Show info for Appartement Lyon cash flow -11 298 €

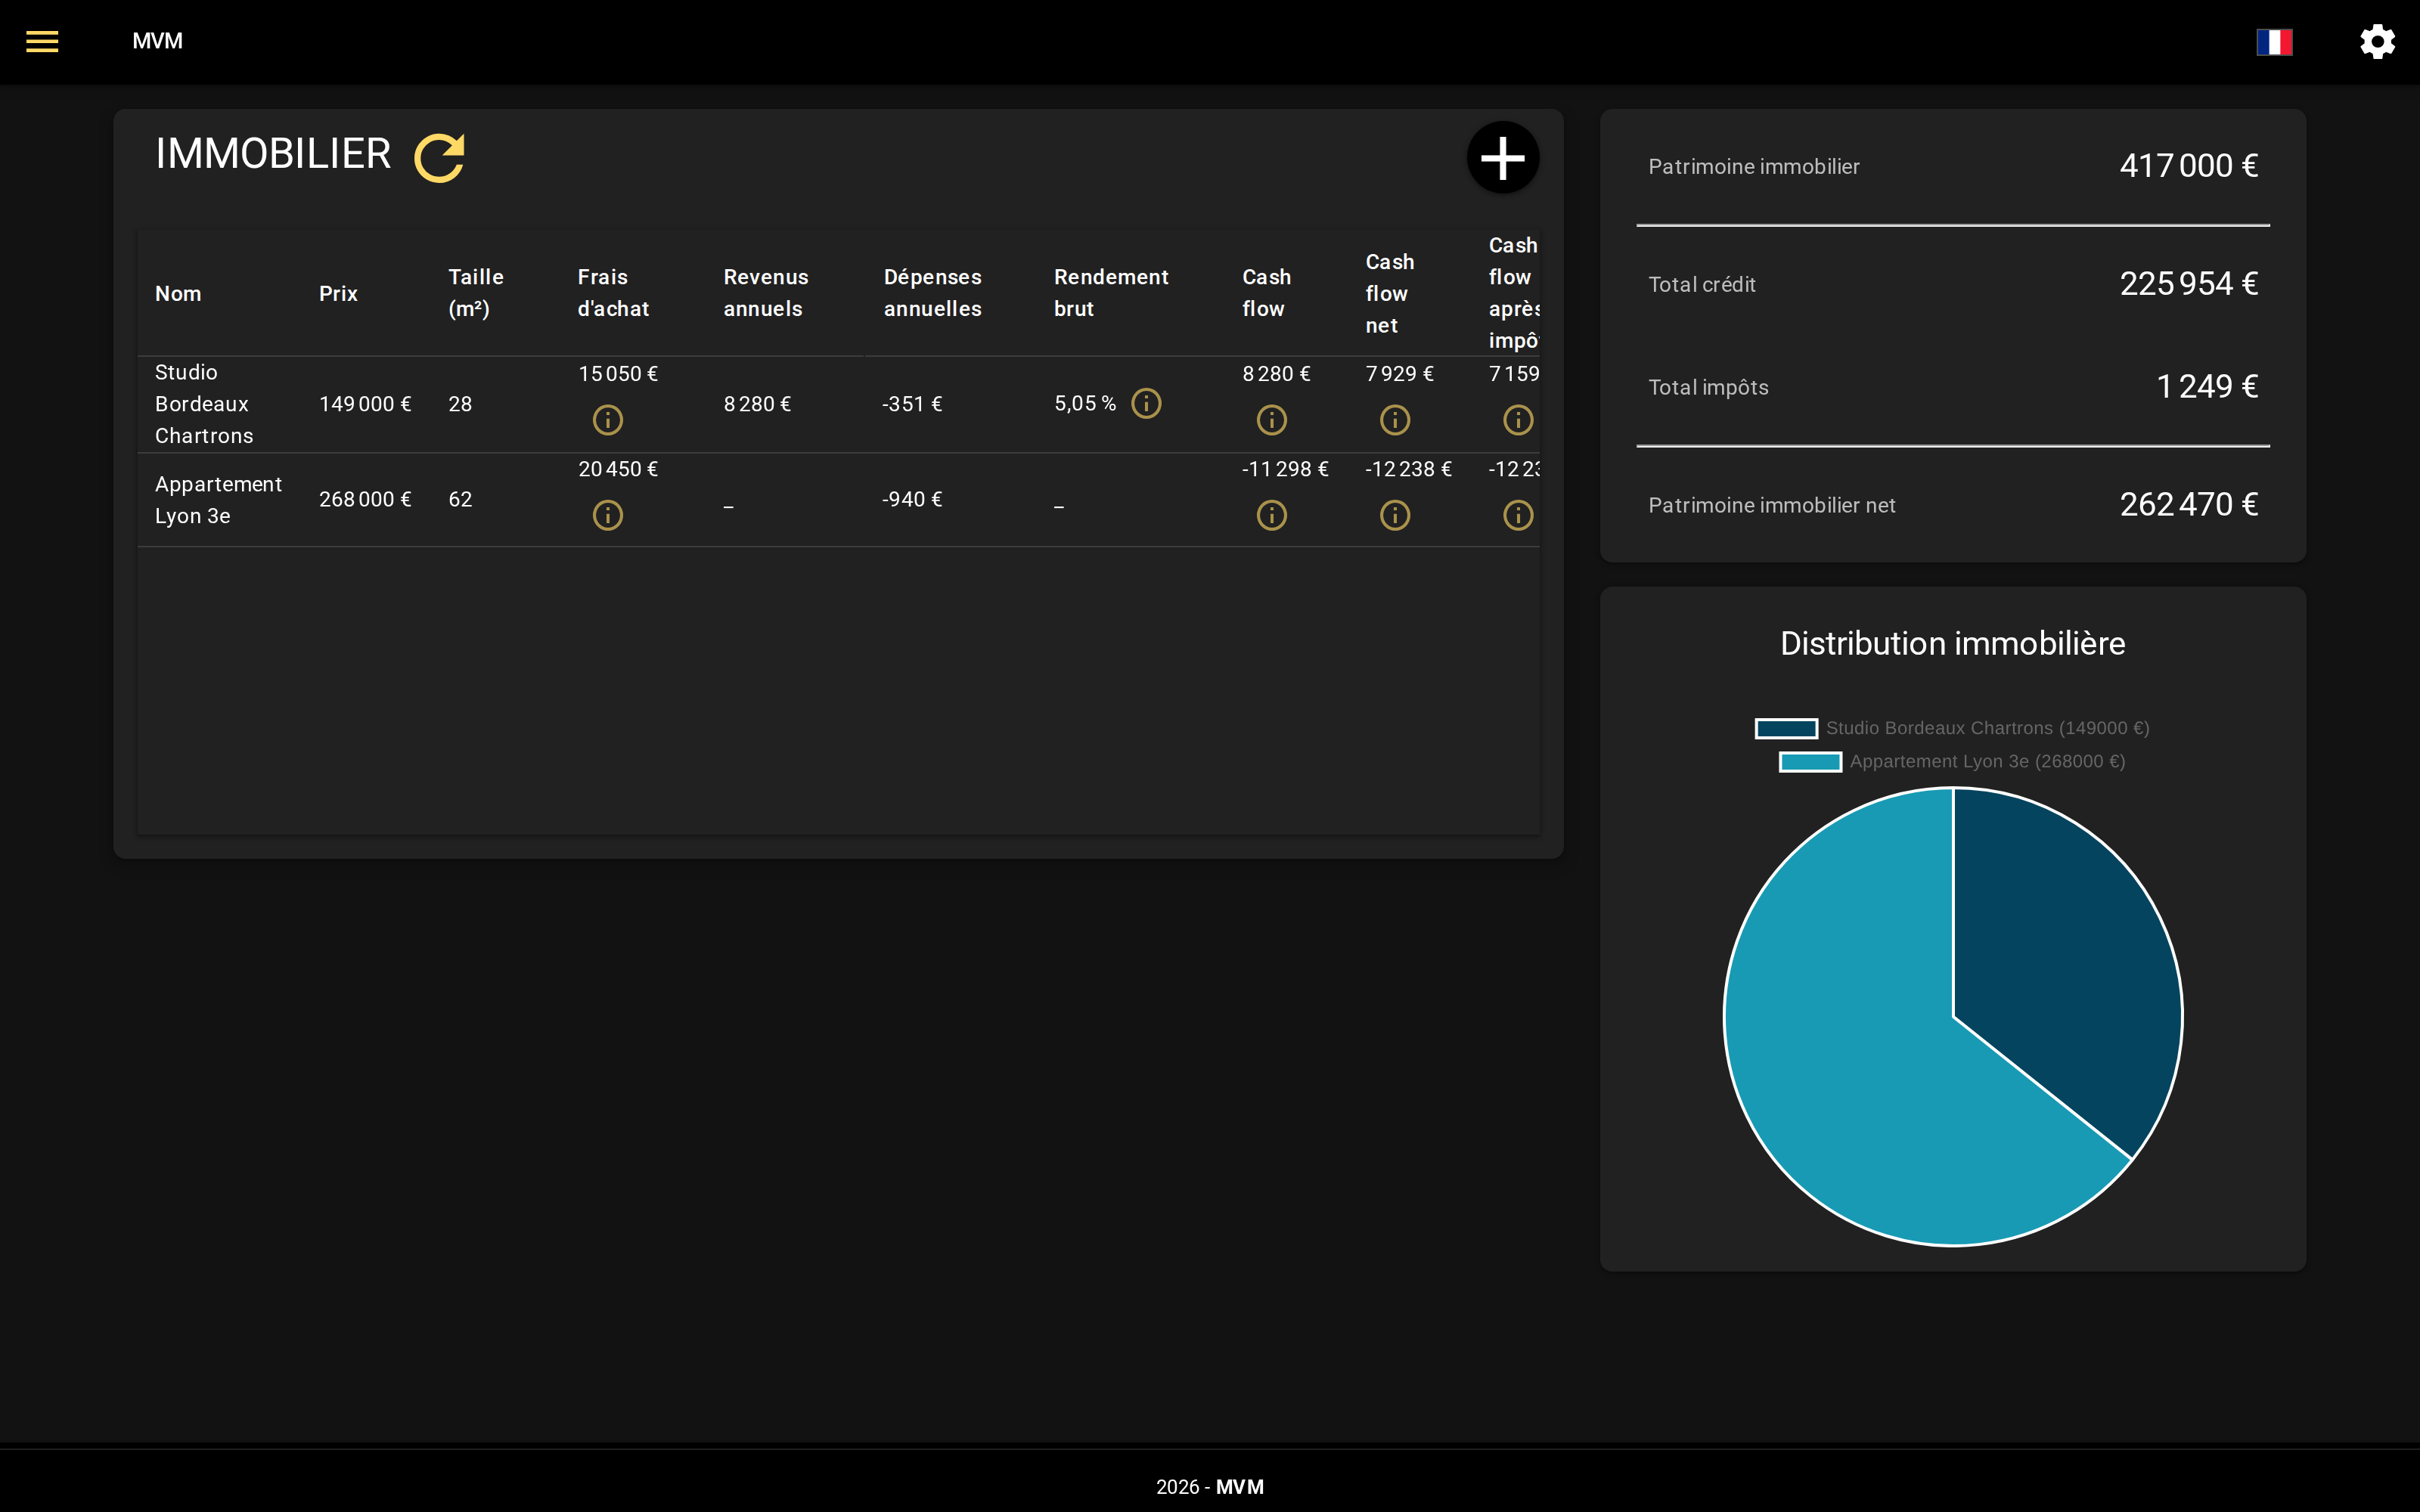click(1271, 515)
